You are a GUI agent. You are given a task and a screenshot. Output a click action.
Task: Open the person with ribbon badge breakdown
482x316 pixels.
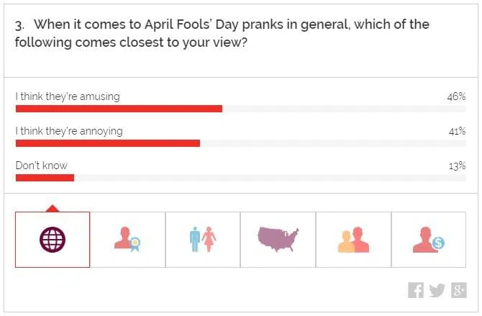click(127, 240)
